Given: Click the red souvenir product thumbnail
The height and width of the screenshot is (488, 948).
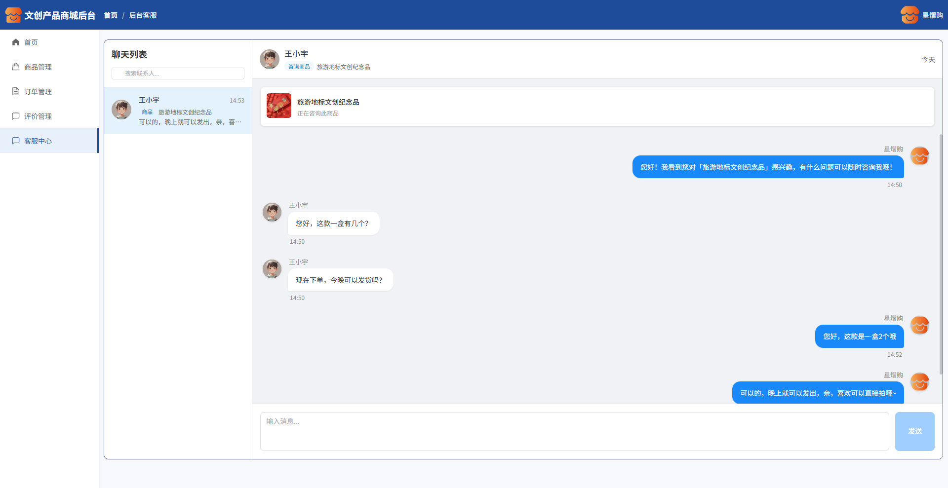Looking at the screenshot, I should pos(279,106).
